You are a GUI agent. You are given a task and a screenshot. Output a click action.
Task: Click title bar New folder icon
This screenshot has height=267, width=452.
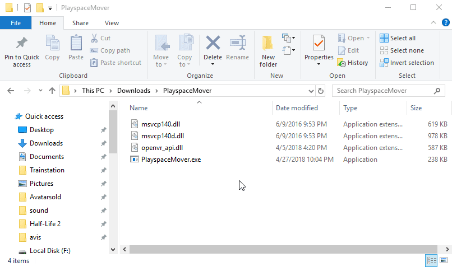point(40,8)
